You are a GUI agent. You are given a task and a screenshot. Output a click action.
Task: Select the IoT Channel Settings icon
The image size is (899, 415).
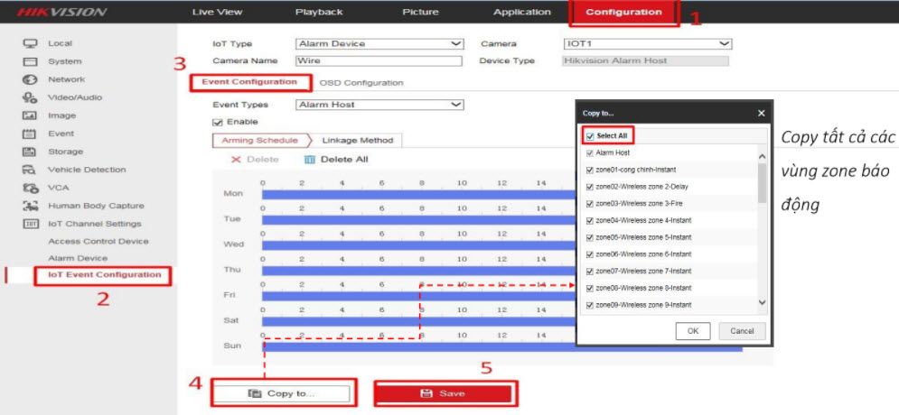30,224
